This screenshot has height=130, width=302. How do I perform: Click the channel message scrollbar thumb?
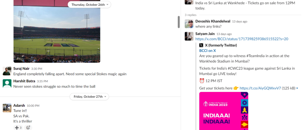tap(179, 22)
